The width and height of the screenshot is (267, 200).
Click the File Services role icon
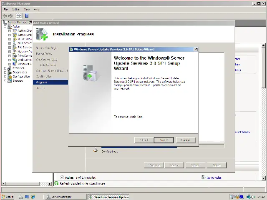(x=15, y=47)
